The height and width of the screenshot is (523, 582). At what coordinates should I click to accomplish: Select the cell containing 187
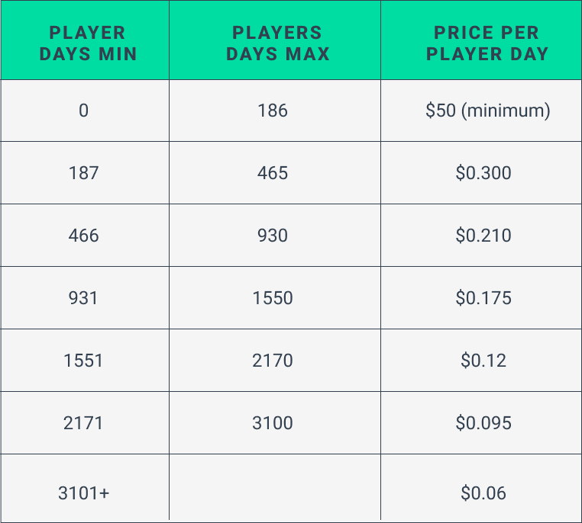pyautogui.click(x=85, y=172)
